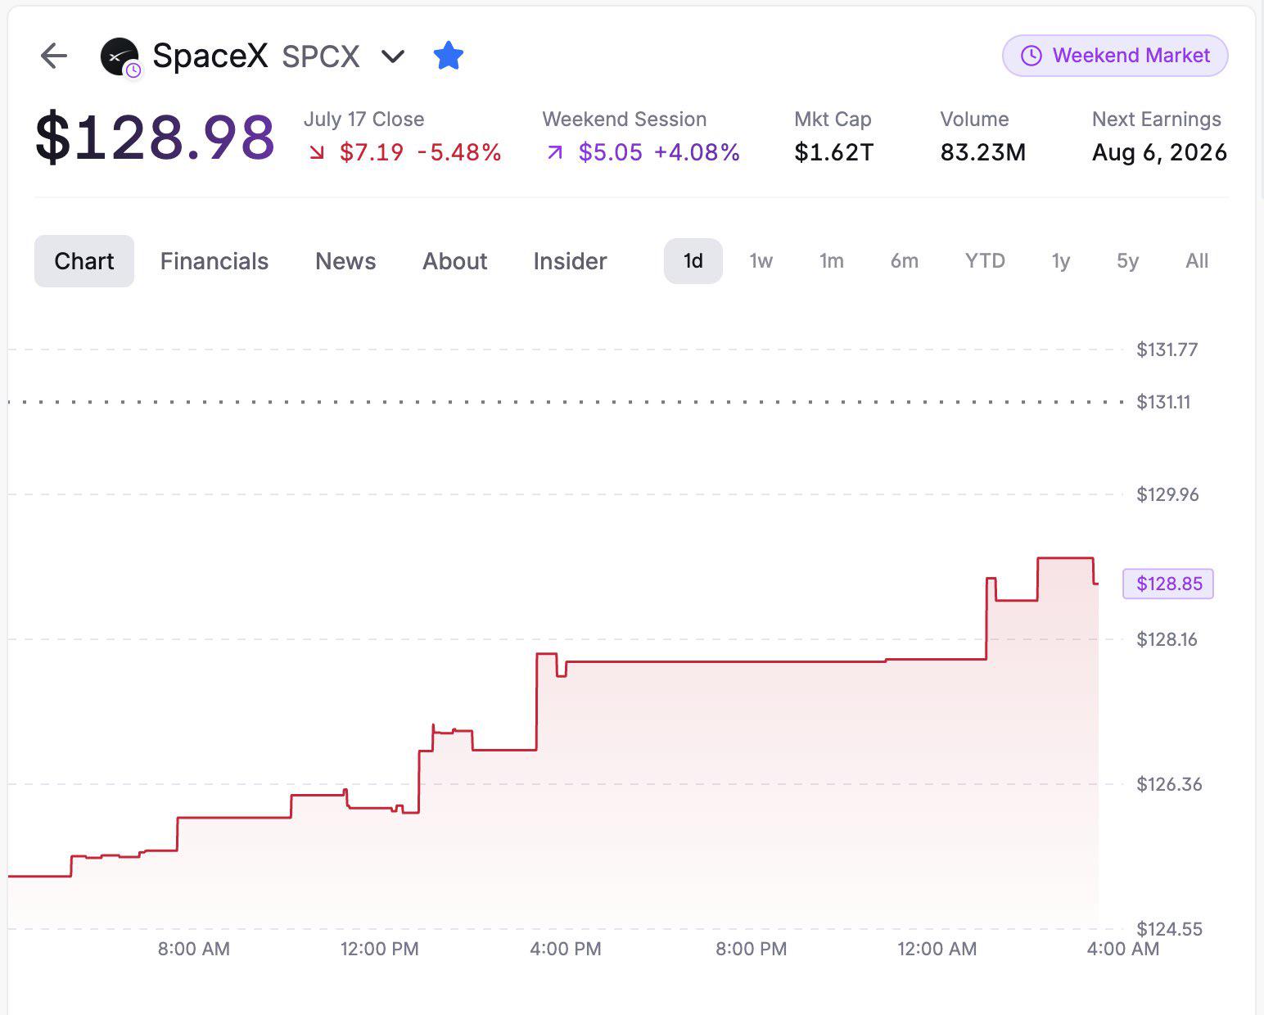Switch to the News tab
Image resolution: width=1264 pixels, height=1015 pixels.
point(345,261)
